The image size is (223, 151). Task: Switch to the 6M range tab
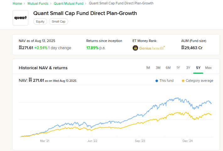tap(168, 68)
